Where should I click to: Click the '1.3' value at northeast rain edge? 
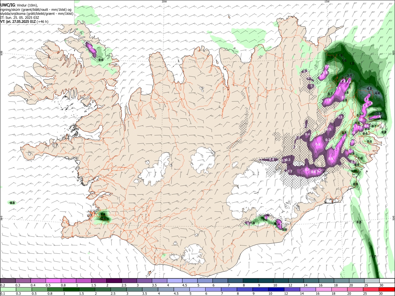(x=331, y=57)
